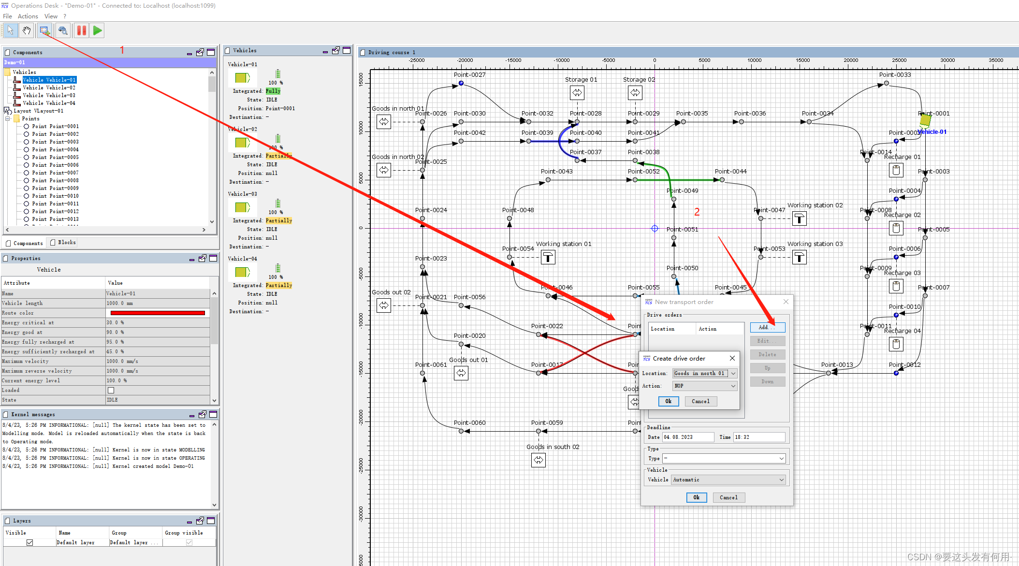Click Working station 02 location icon
This screenshot has width=1019, height=566.
(x=800, y=218)
